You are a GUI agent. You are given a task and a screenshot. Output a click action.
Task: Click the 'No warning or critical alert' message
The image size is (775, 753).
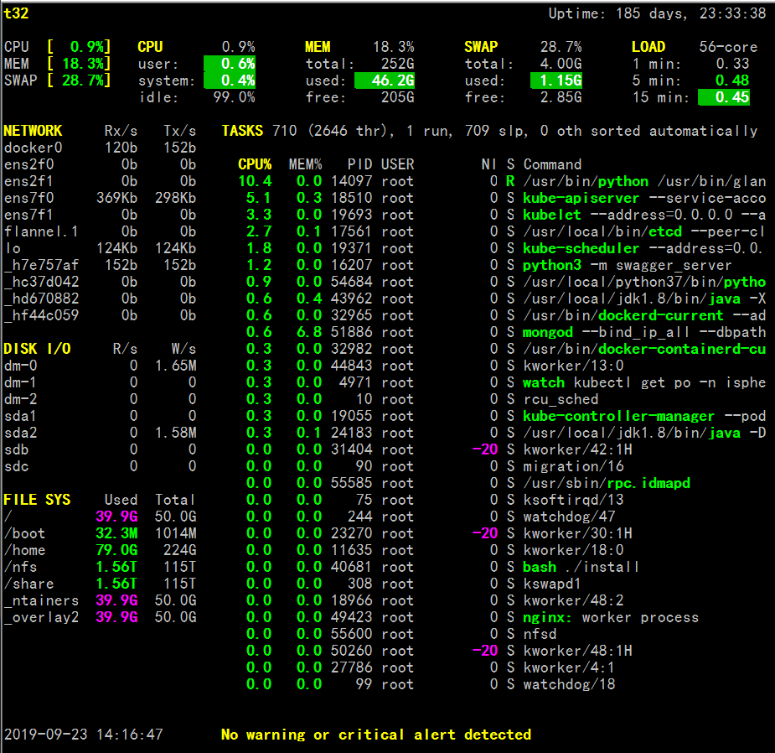pos(376,735)
